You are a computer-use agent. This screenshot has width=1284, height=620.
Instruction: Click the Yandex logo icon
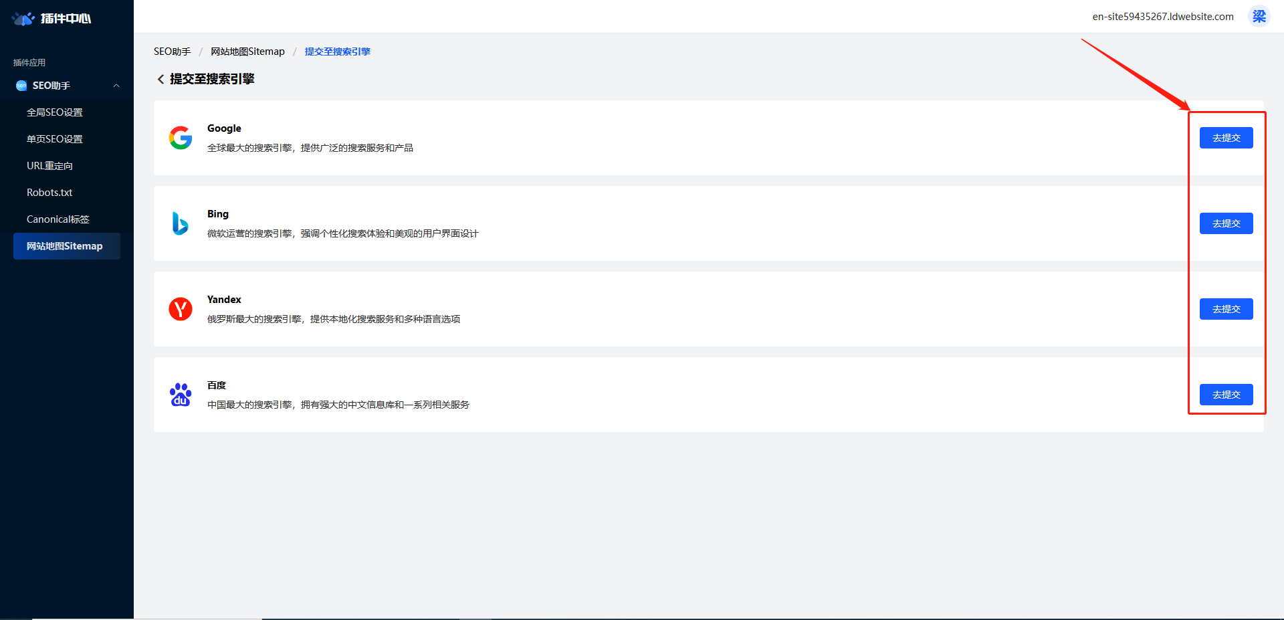point(181,309)
